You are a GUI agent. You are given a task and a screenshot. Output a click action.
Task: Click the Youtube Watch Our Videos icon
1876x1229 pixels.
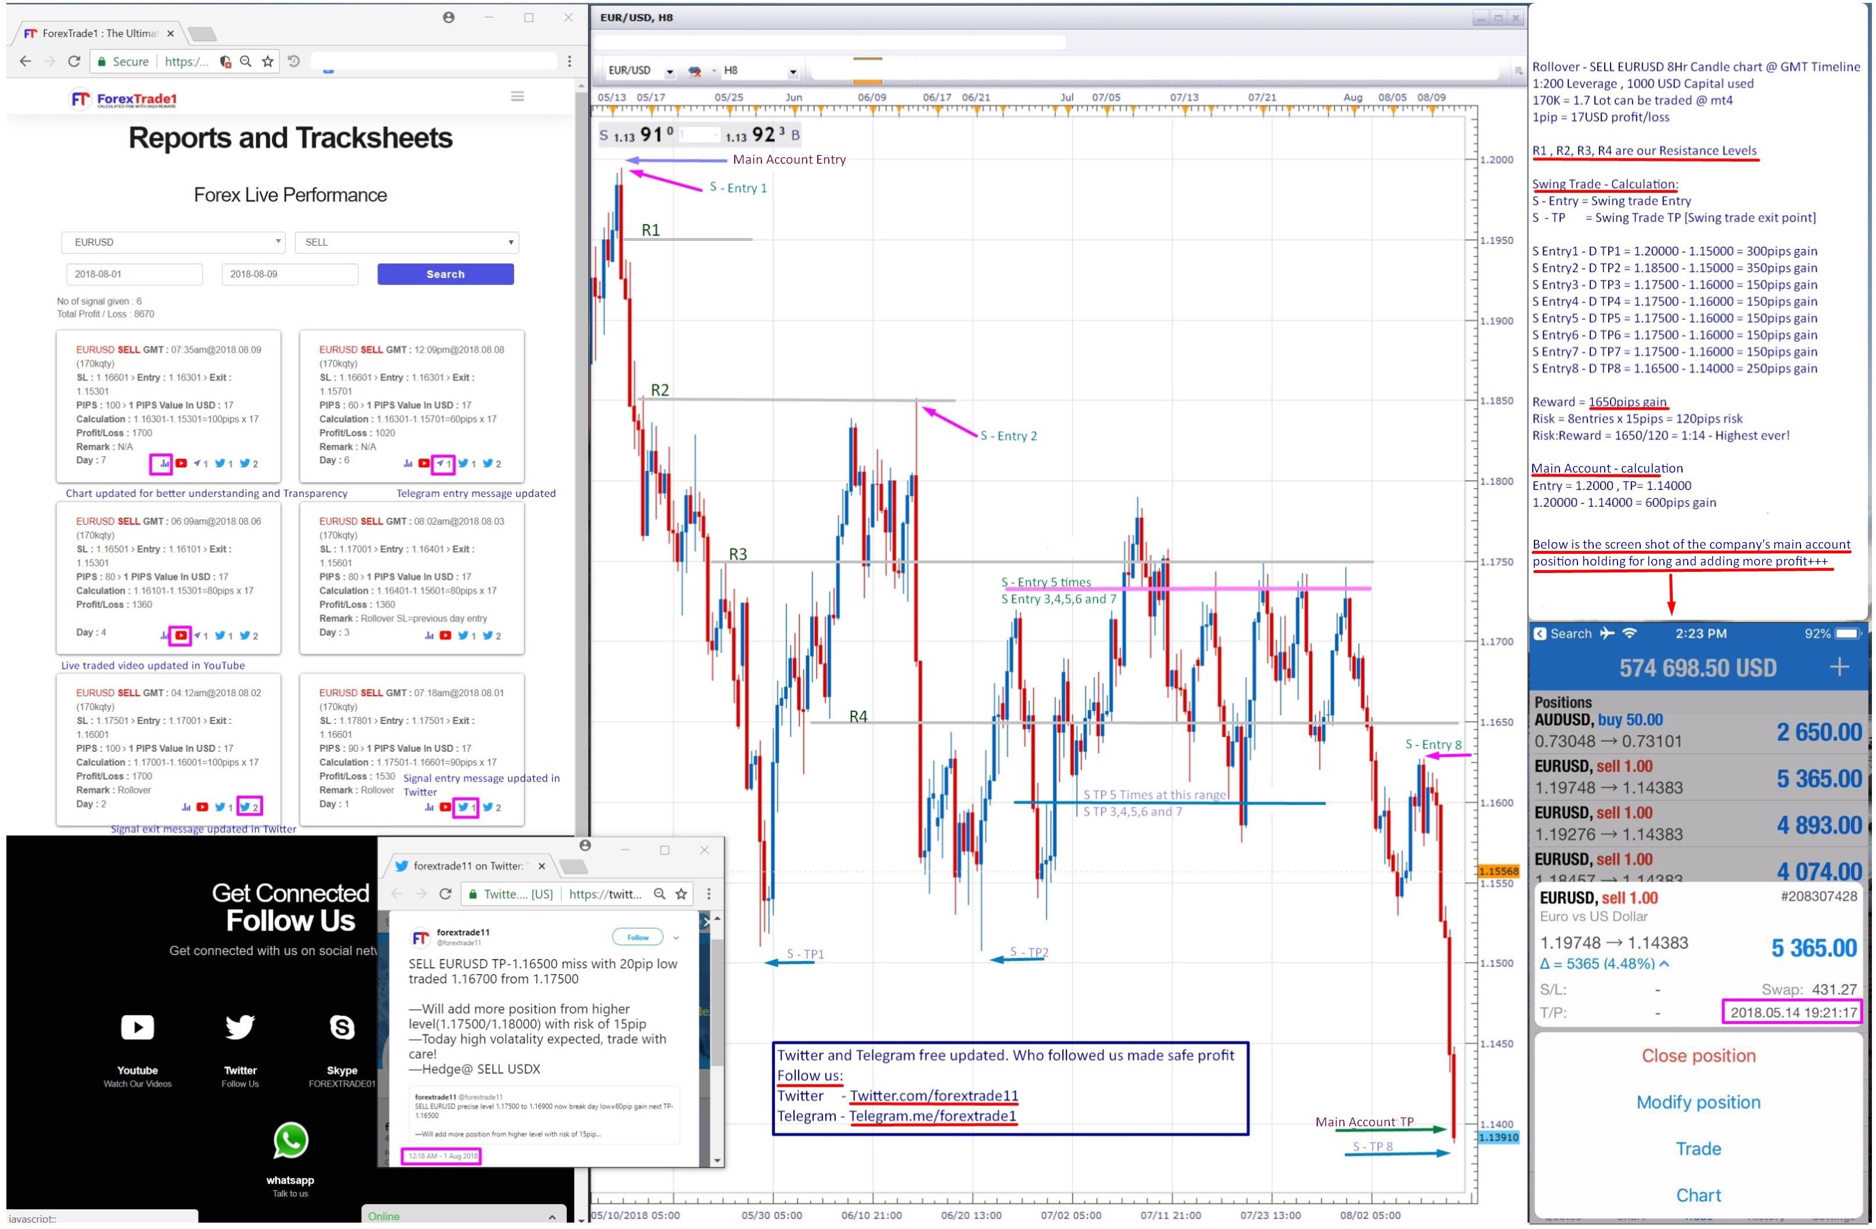pyautogui.click(x=138, y=1028)
